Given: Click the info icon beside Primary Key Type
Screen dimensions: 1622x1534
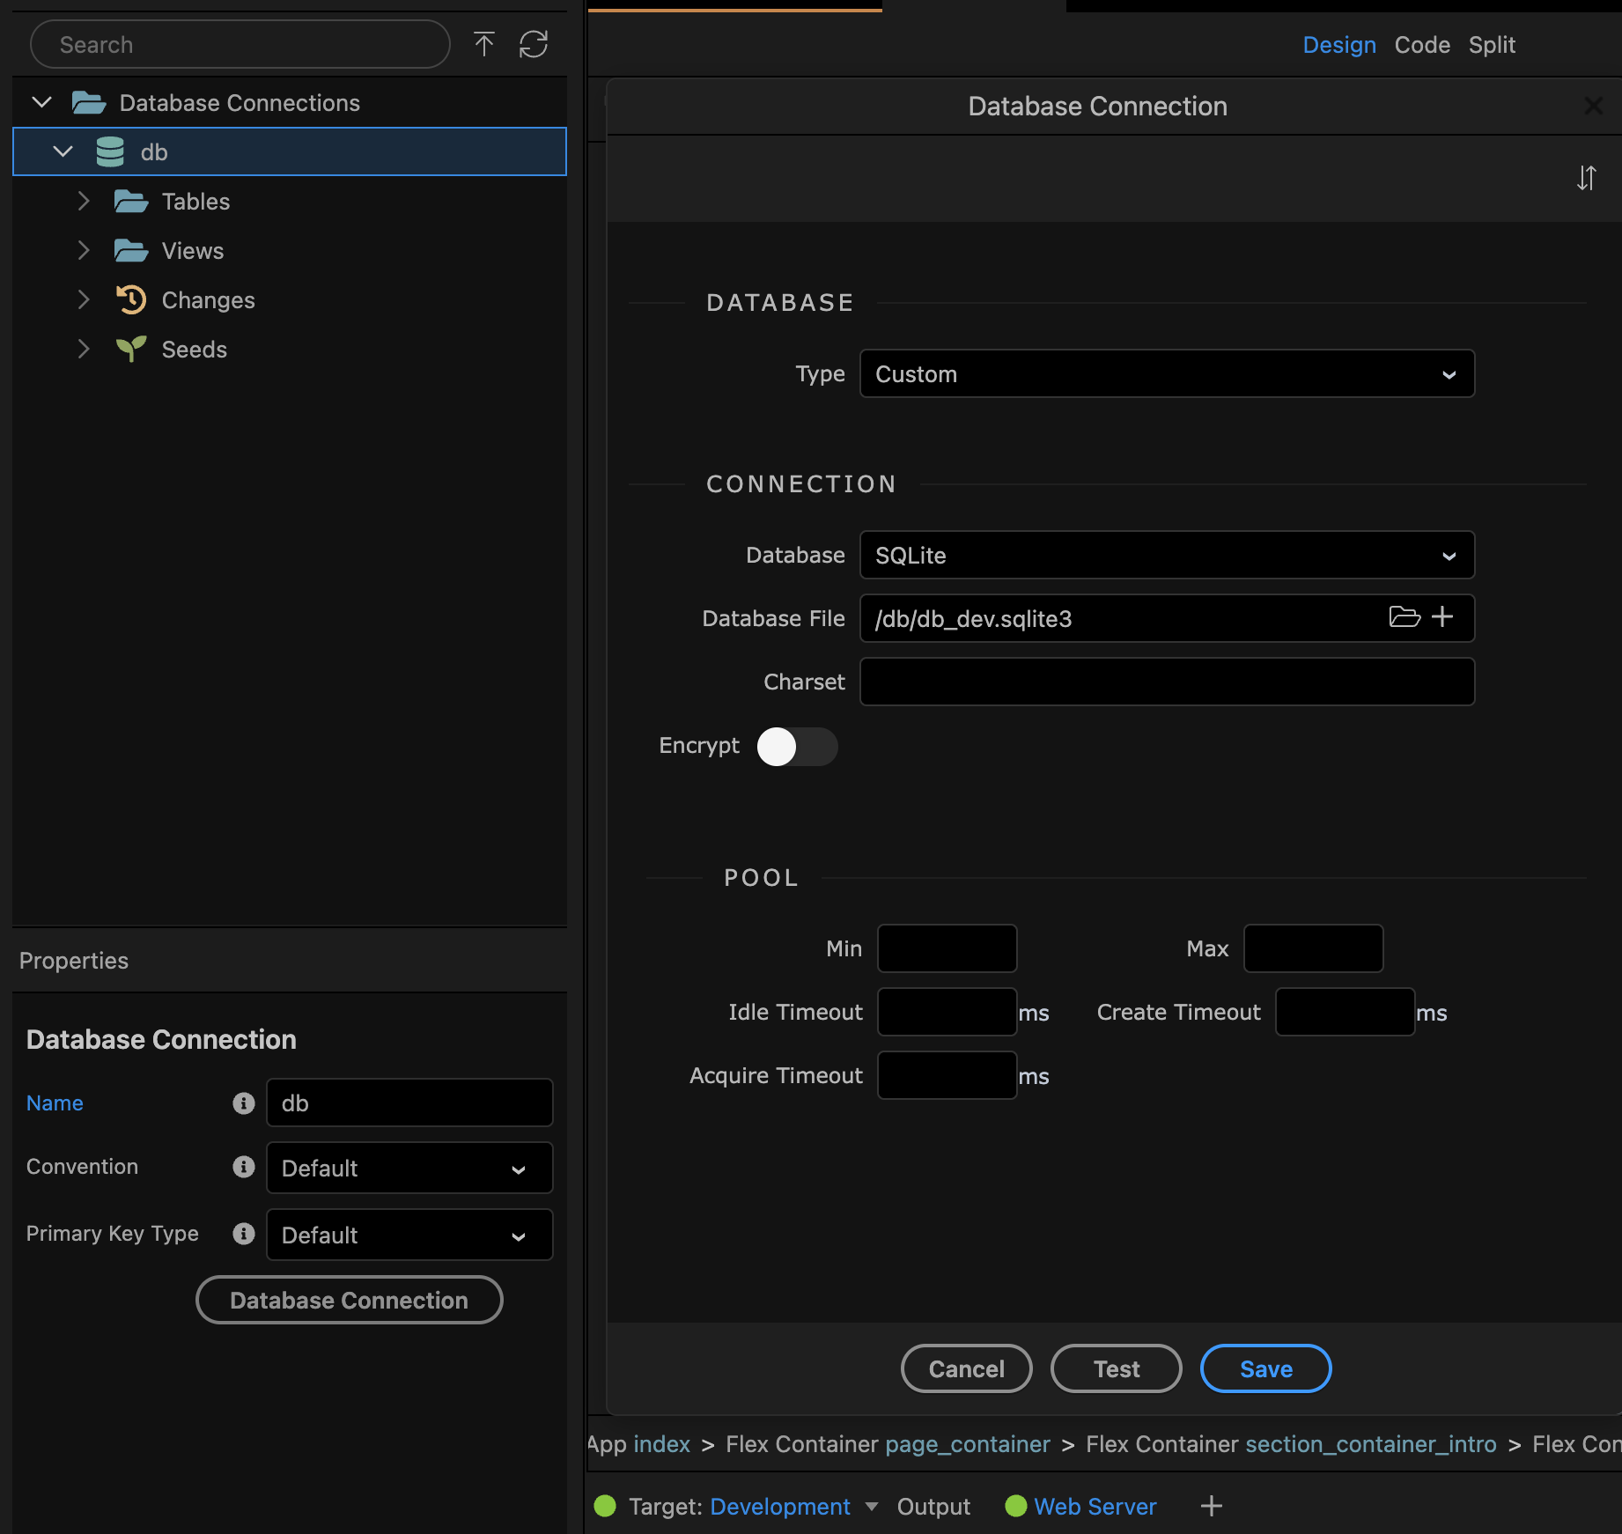Looking at the screenshot, I should 243,1234.
